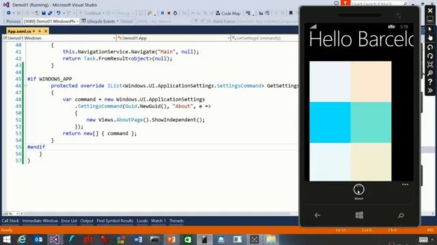
Task: Click the Quick Launch search field
Action: [x=379, y=3]
